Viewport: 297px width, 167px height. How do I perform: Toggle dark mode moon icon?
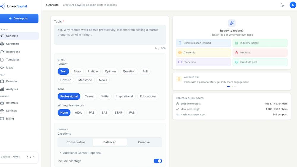click(282, 5)
